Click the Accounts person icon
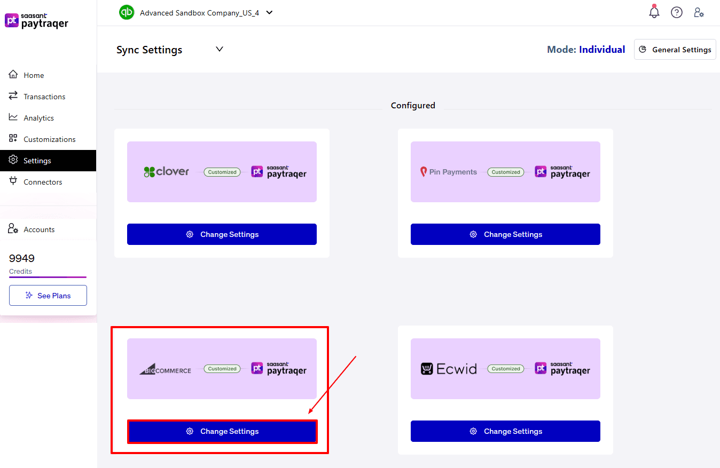This screenshot has width=720, height=468. [13, 229]
